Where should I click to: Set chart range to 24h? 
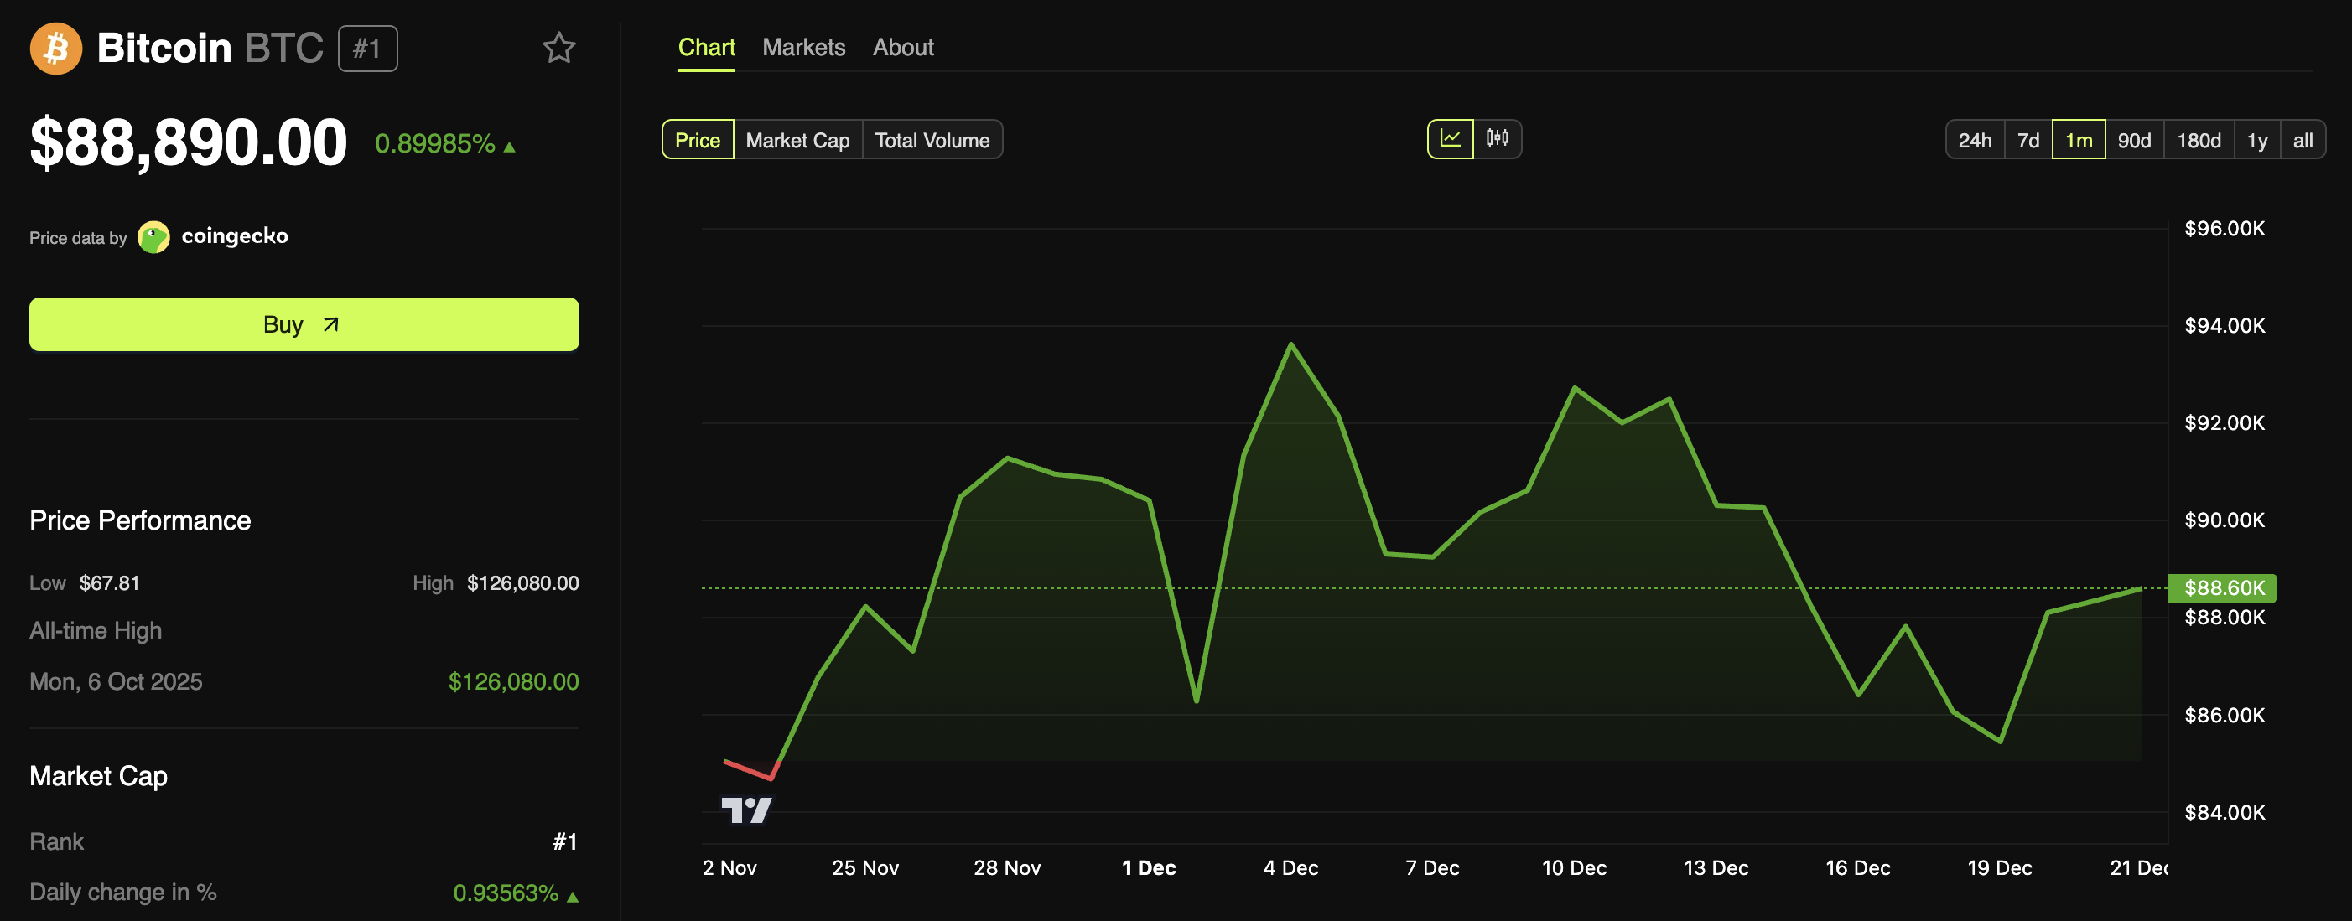pos(1974,140)
